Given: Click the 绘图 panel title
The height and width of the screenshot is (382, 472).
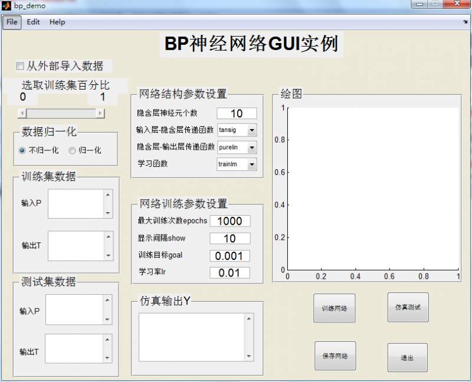Looking at the screenshot, I should 291,94.
